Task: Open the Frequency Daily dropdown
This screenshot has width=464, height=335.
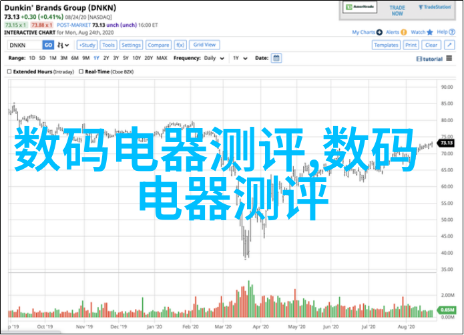Action: [214, 58]
